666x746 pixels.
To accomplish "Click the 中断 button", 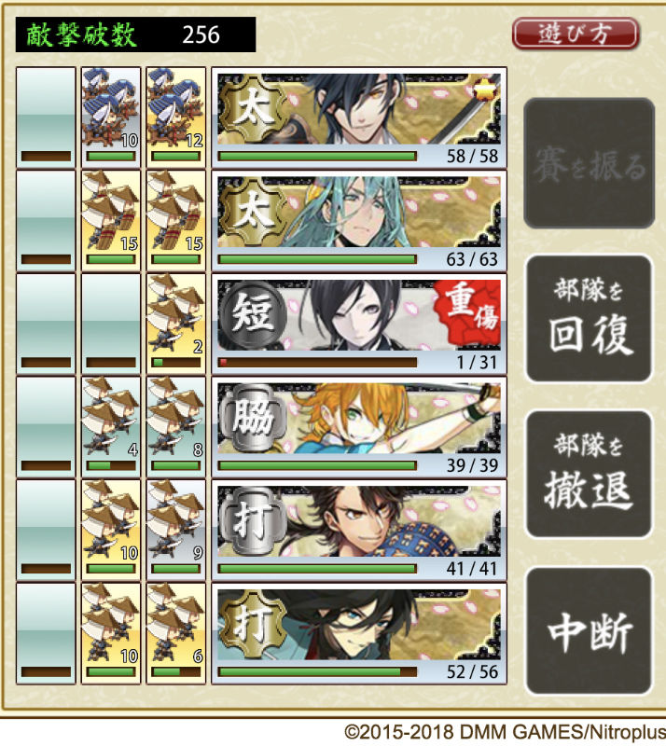I will point(589,630).
